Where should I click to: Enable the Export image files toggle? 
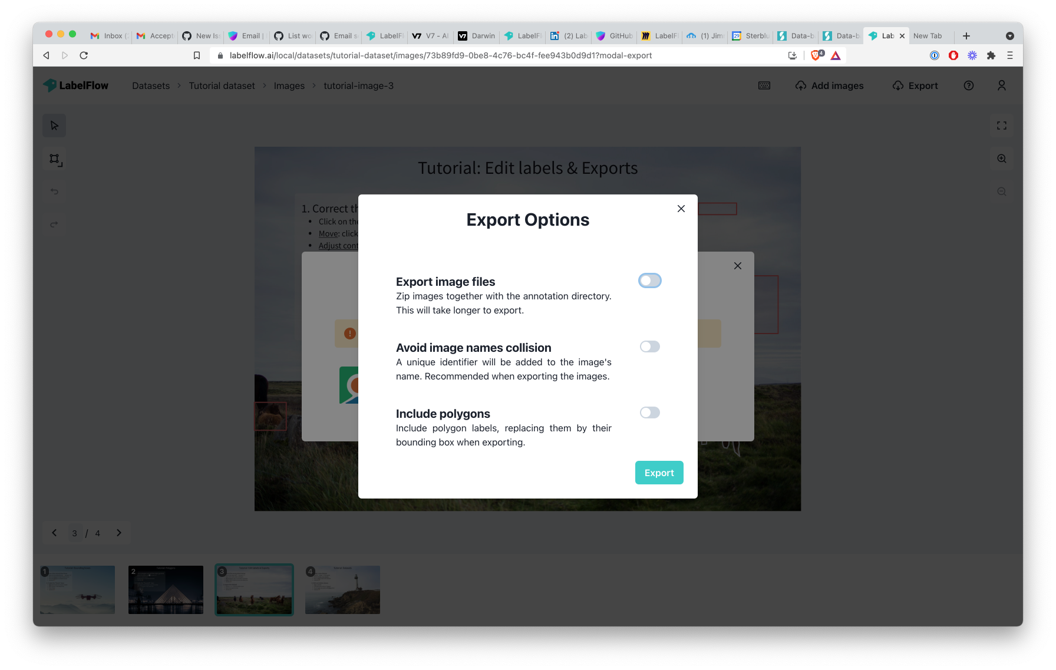click(649, 280)
